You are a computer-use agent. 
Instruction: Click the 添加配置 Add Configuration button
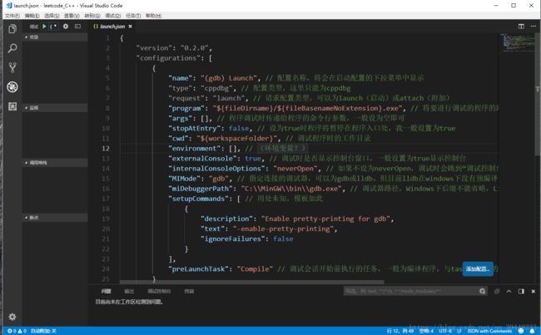point(478,268)
